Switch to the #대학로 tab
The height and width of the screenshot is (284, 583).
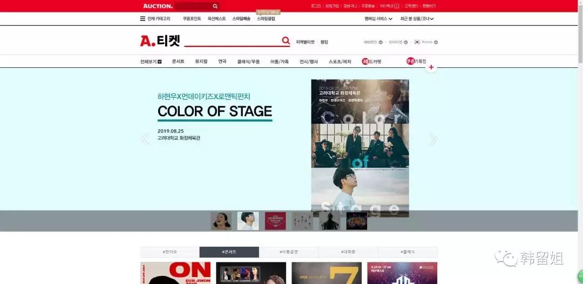tap(348, 252)
